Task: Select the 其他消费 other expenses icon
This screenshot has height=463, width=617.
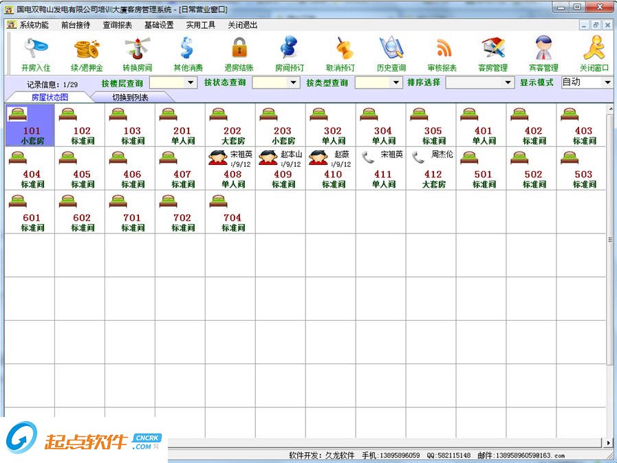Action: 187,52
